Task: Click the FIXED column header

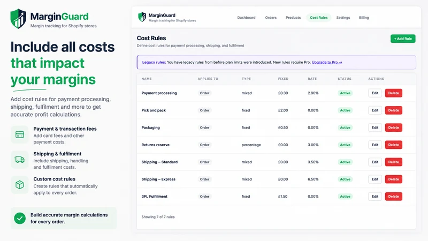Action: 283,79
